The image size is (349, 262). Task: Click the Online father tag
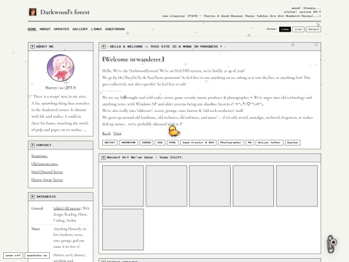coord(270,142)
